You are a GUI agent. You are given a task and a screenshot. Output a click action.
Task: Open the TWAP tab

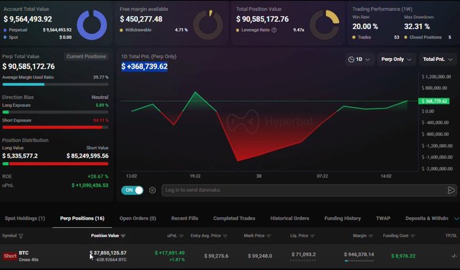383,219
